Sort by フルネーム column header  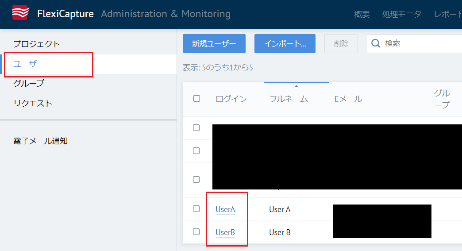(289, 99)
